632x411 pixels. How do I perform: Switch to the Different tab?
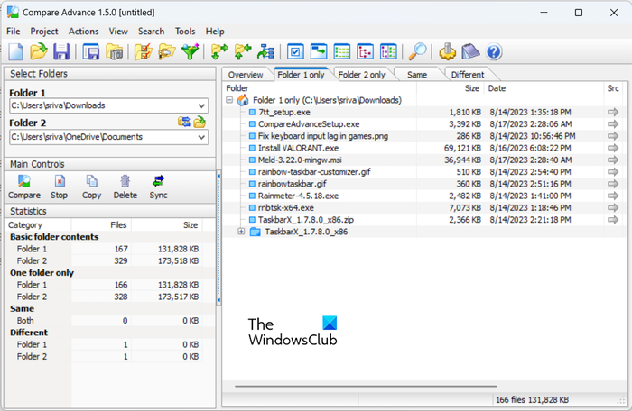(x=468, y=74)
